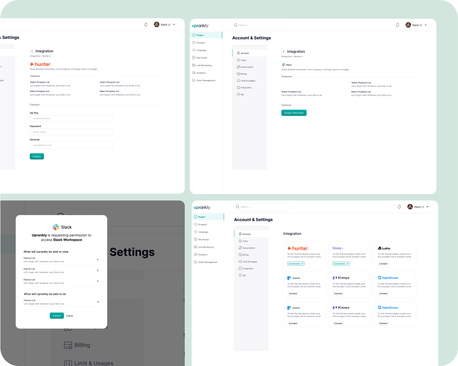Click the notification bell in the Hunter integration panel
Screen dimensions: 458x366
tap(146, 25)
